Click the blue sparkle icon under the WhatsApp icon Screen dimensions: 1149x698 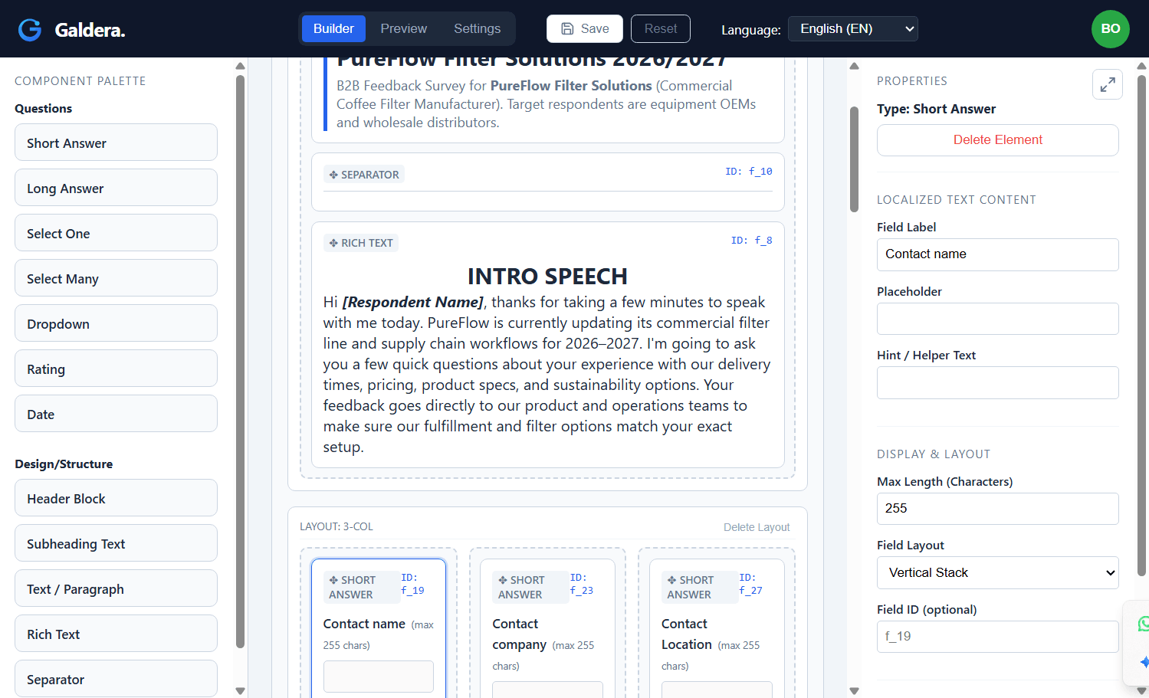click(1144, 662)
